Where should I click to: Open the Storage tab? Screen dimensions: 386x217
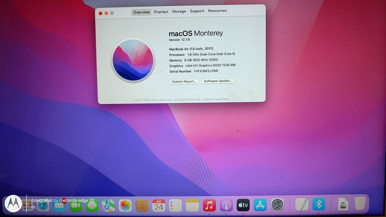[x=179, y=11]
